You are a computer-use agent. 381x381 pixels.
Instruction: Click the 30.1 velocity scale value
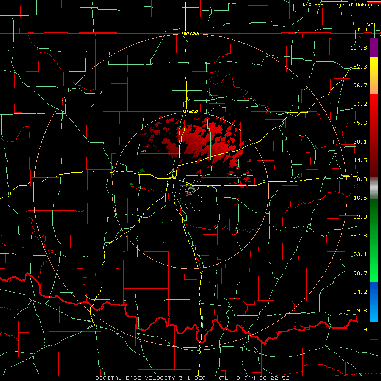tap(360, 142)
